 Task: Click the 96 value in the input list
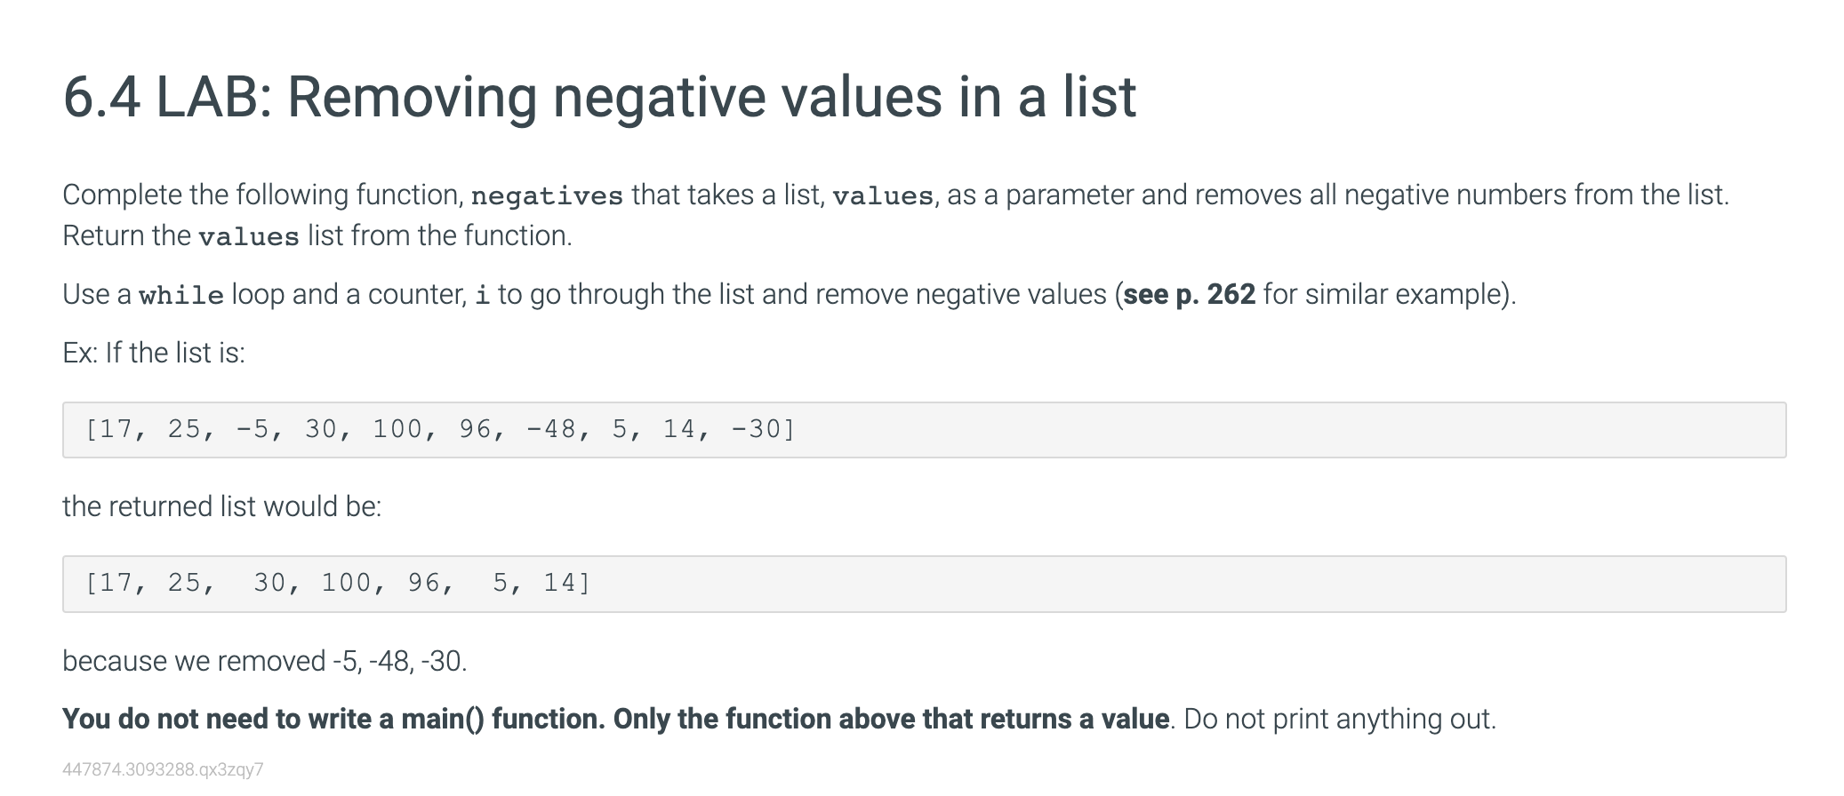click(x=475, y=430)
